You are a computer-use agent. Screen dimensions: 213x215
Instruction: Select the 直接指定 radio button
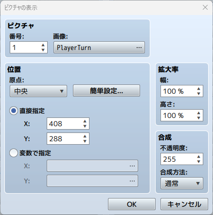(14, 111)
